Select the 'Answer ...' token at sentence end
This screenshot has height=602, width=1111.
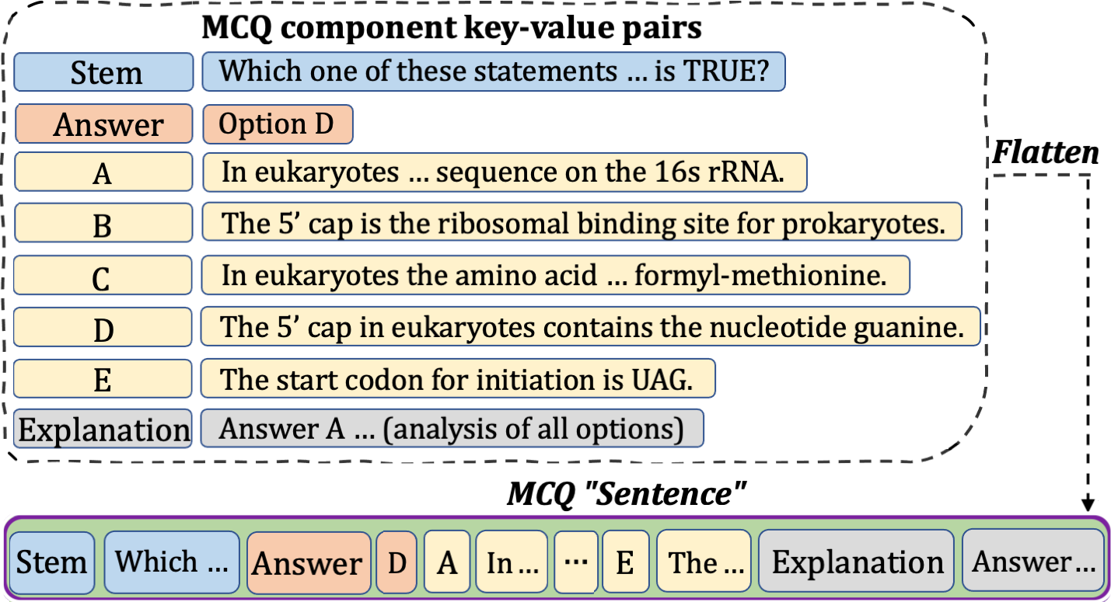pyautogui.click(x=1033, y=561)
